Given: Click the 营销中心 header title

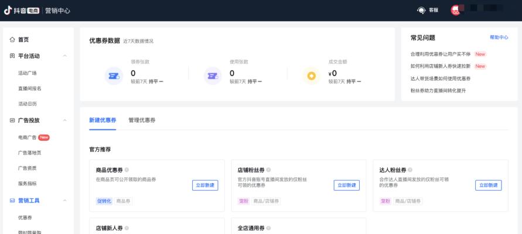Looking at the screenshot, I should 57,11.
